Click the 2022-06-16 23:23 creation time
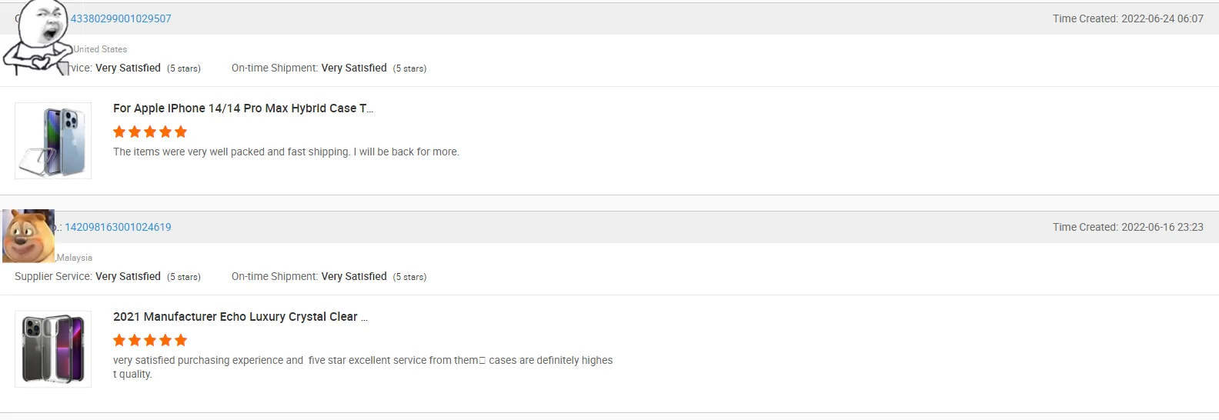1219x420 pixels. point(1127,227)
